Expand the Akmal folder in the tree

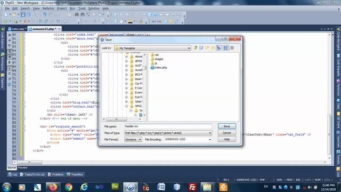(126, 57)
